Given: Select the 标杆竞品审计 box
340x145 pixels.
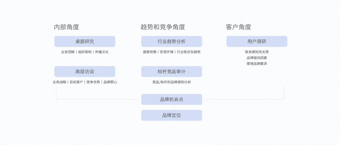Looking at the screenshot, I should [171, 72].
